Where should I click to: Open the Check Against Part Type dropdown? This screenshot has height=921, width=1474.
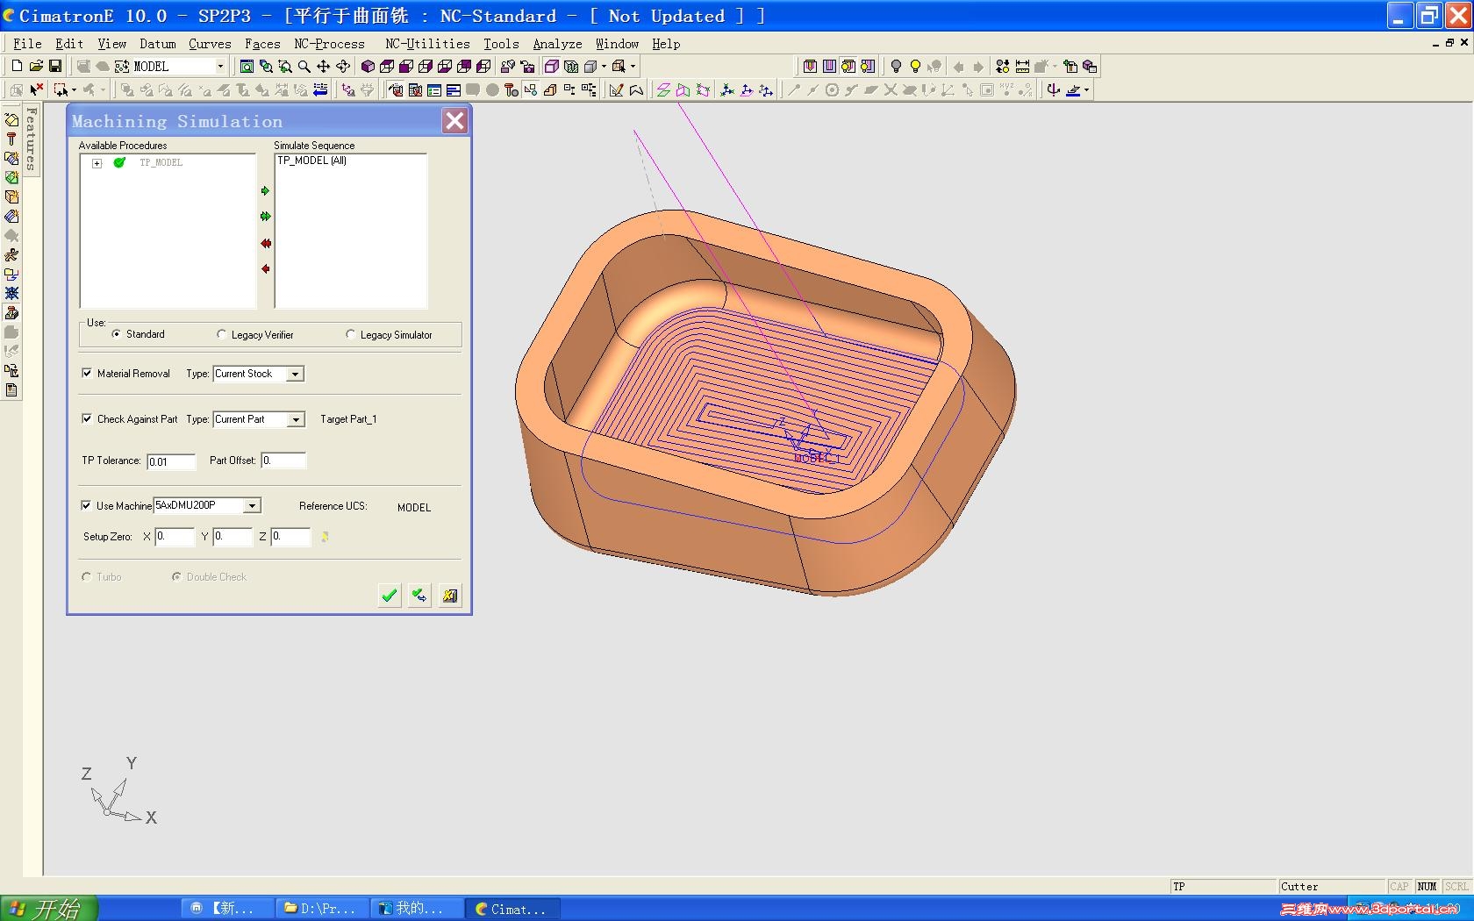pos(296,419)
